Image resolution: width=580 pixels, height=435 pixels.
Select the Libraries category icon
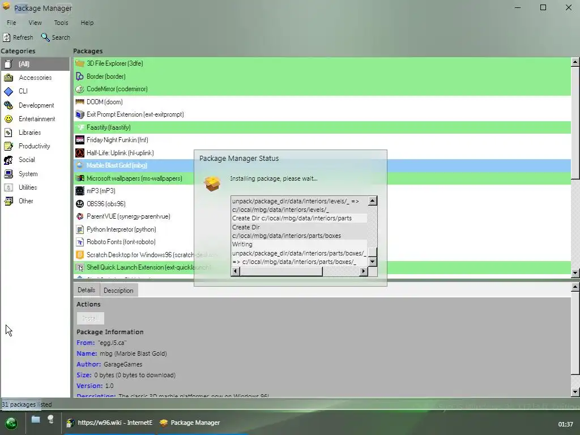[x=8, y=133]
